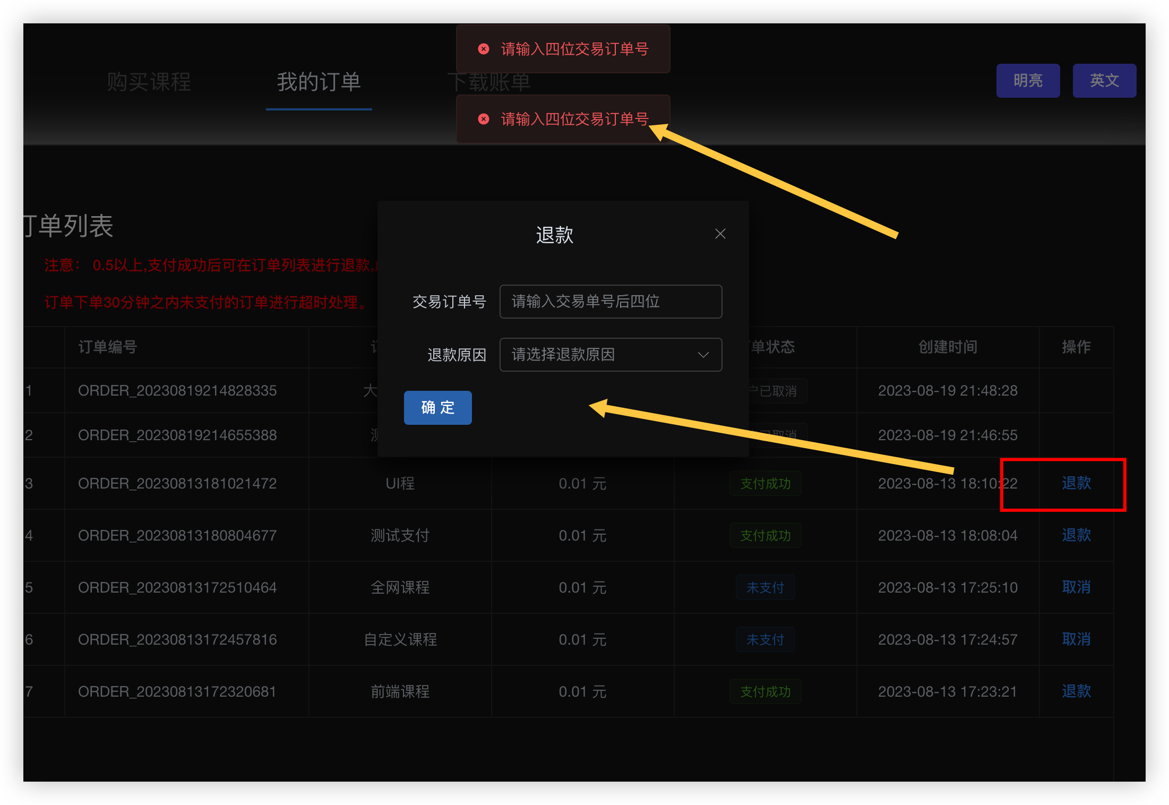The height and width of the screenshot is (805, 1169).
Task: Click the 交易订单号 input field
Action: click(x=611, y=302)
